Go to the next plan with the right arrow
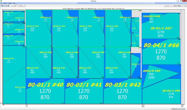 (6, 6)
